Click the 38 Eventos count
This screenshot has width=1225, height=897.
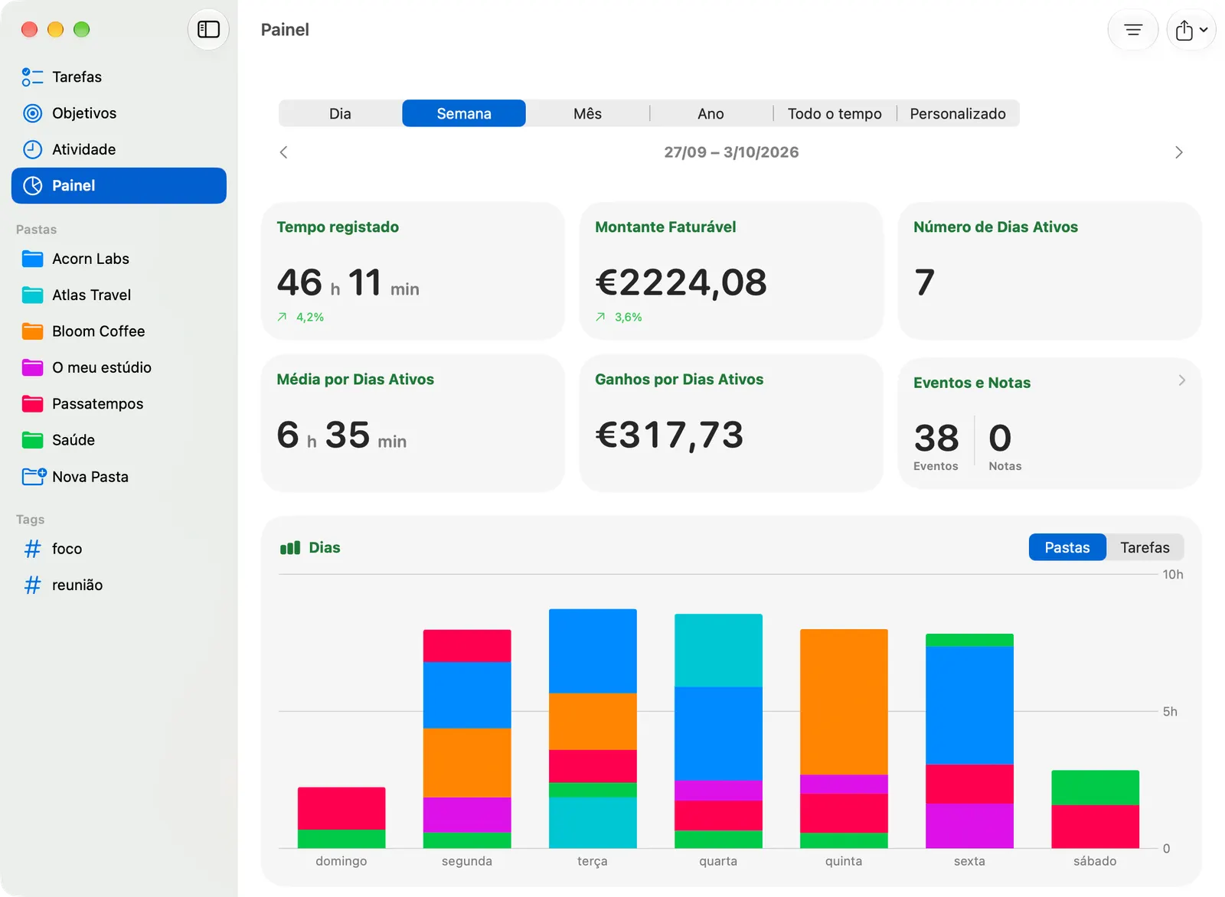pos(936,445)
